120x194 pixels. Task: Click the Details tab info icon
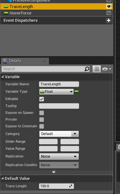(x=5, y=61)
